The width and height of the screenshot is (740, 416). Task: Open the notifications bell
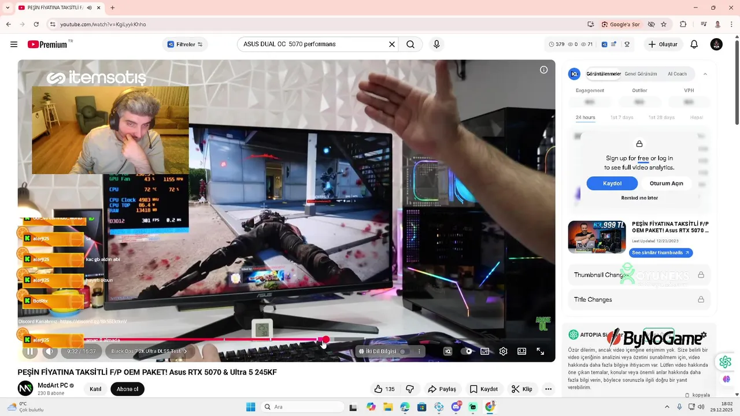pos(694,44)
